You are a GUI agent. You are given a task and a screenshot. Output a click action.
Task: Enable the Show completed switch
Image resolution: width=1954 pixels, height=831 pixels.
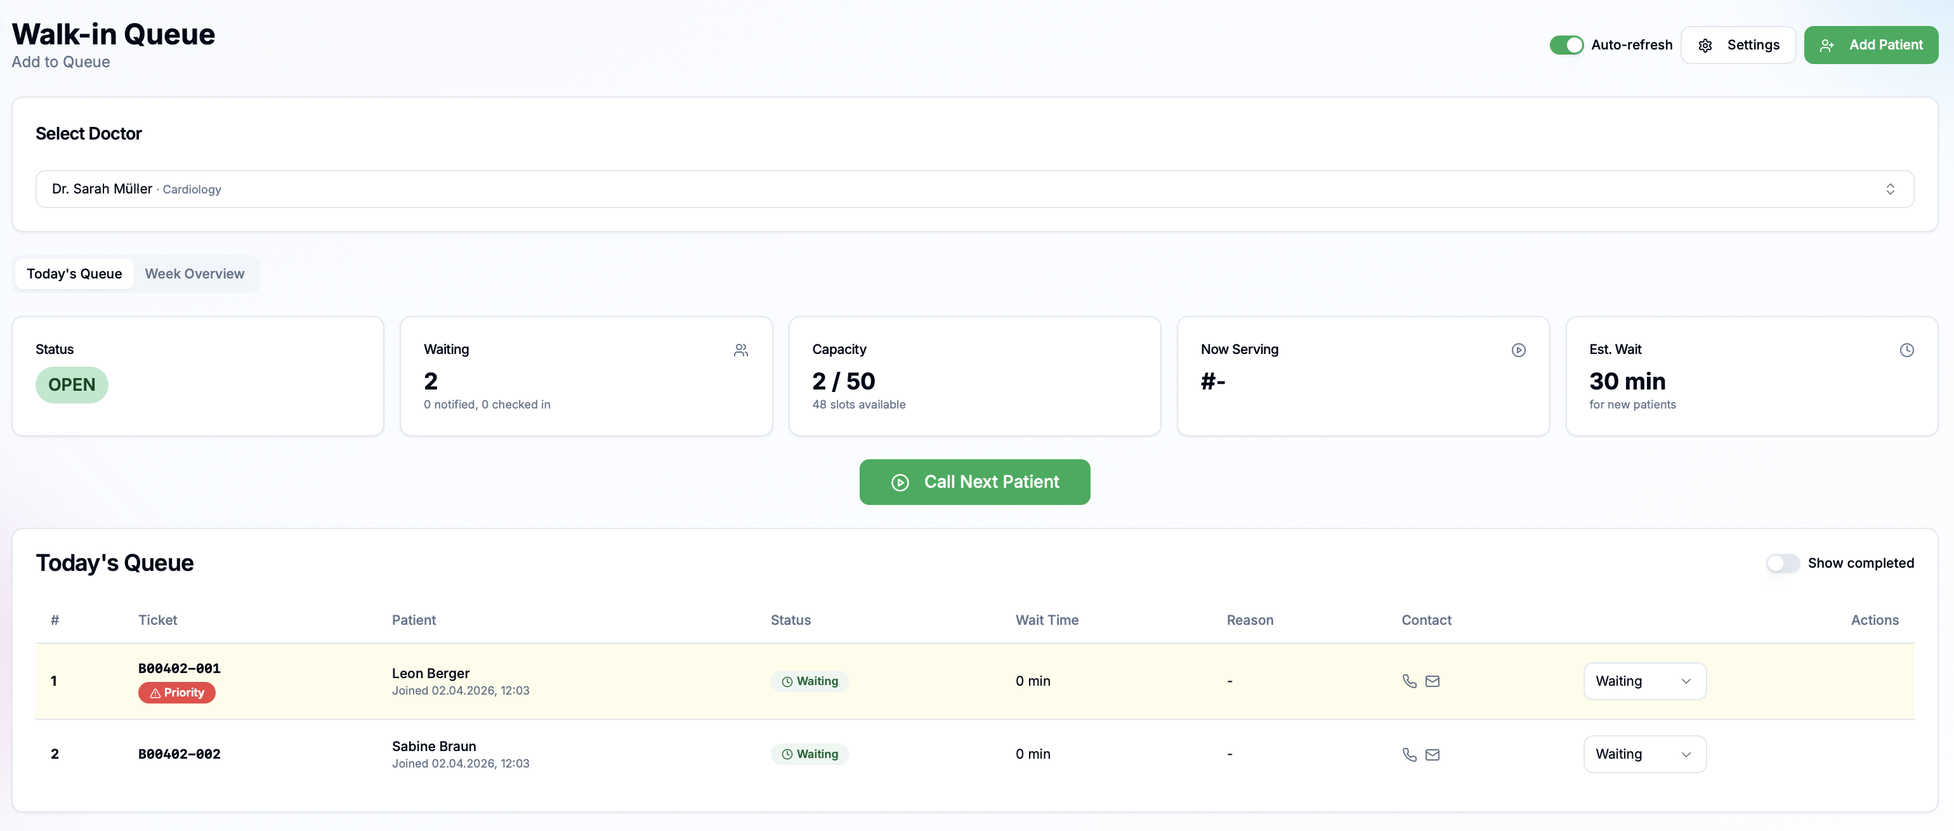pyautogui.click(x=1783, y=563)
